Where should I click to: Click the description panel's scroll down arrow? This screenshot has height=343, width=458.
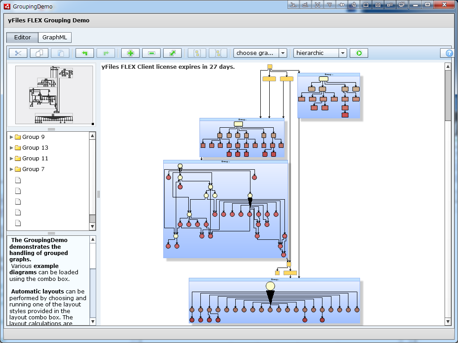(93, 322)
